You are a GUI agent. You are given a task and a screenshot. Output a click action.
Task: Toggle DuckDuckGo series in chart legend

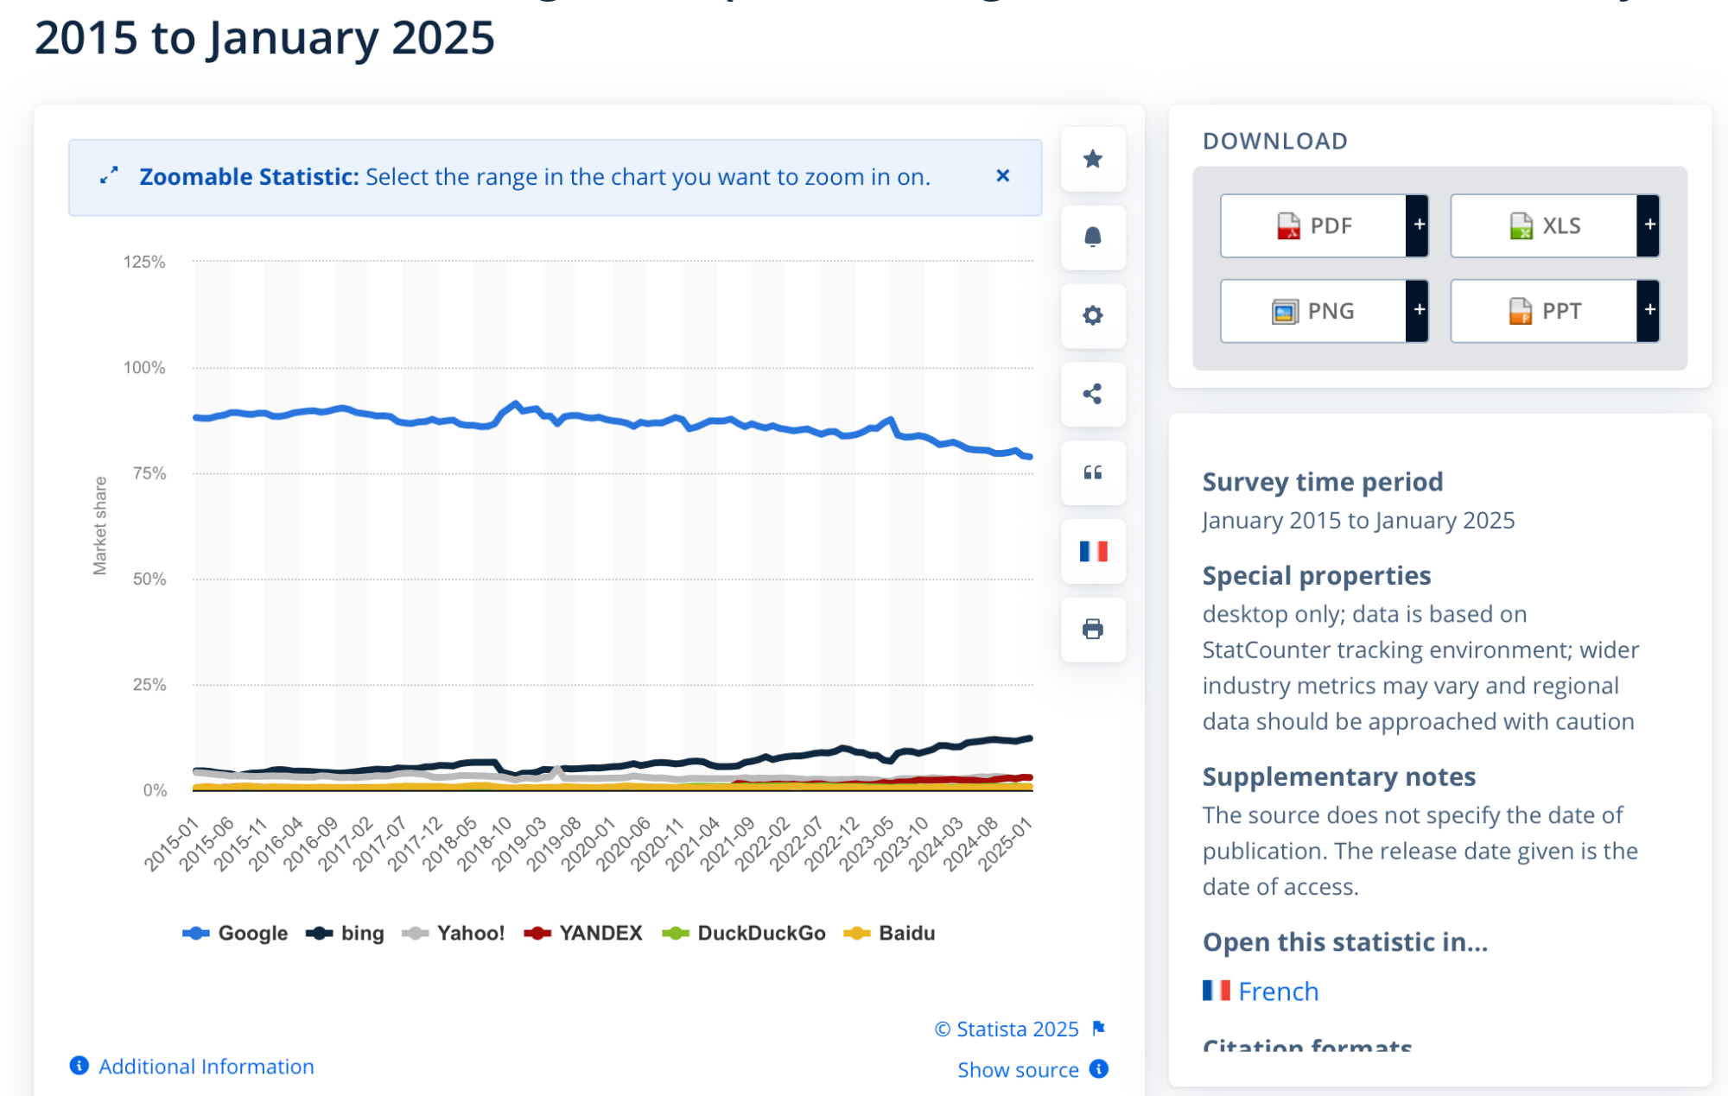pyautogui.click(x=760, y=933)
